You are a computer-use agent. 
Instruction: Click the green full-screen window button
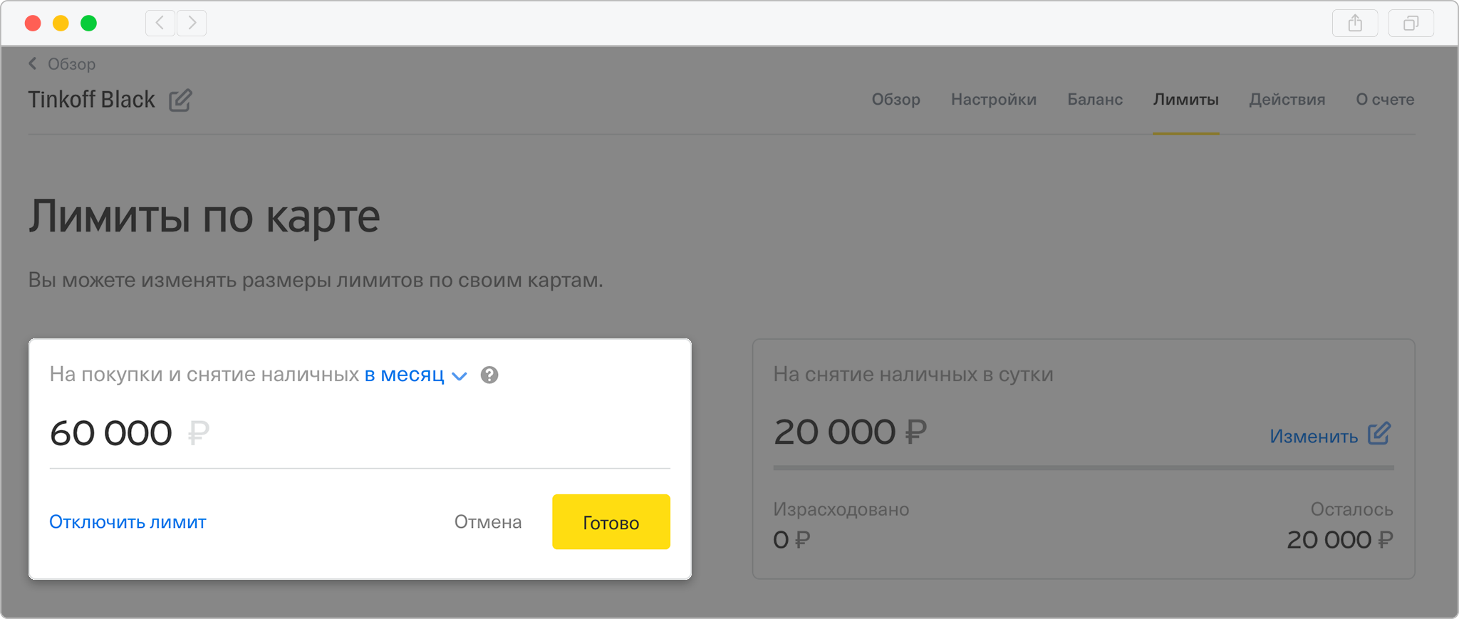(x=88, y=24)
